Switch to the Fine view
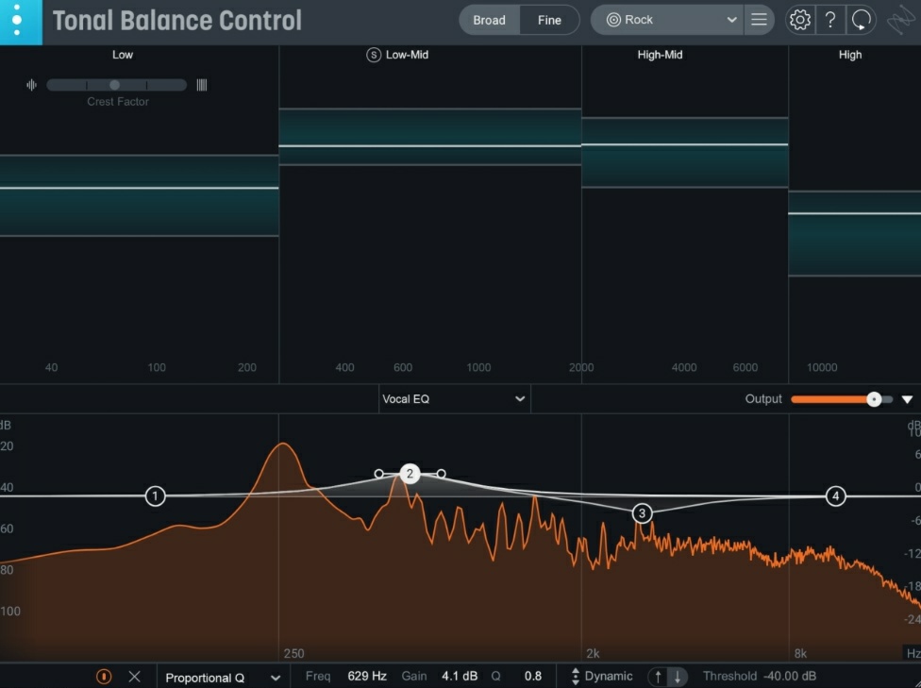 (x=549, y=20)
